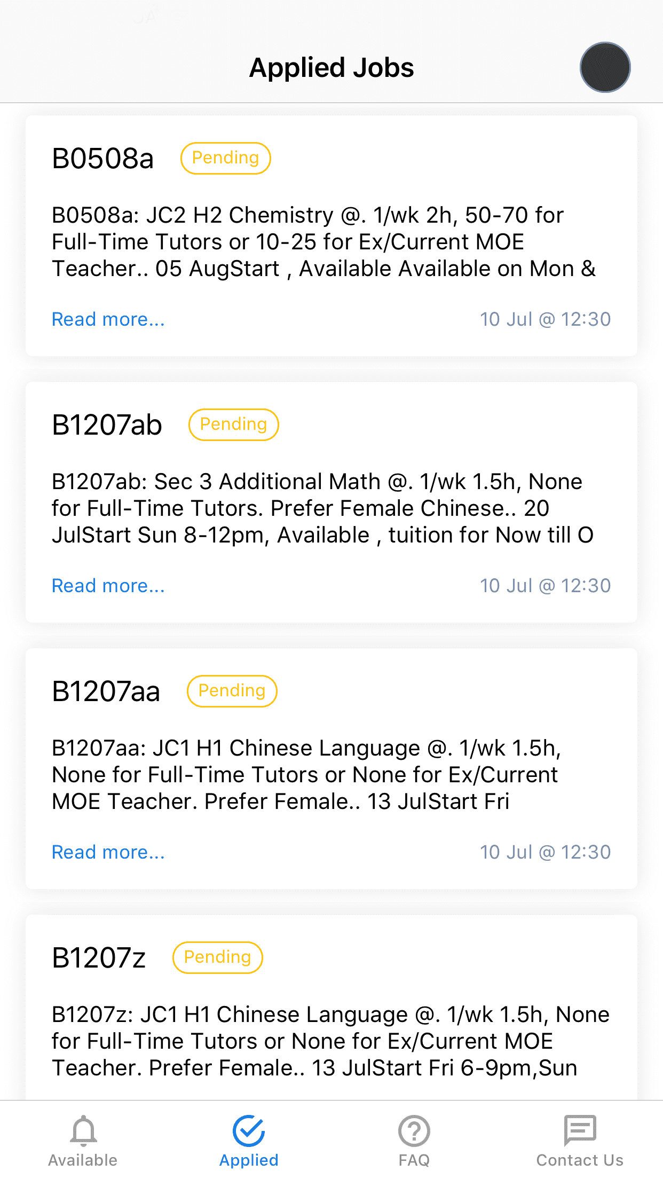Image resolution: width=663 pixels, height=1179 pixels.
Task: Tap the Pending badge on B1207aa
Action: pyautogui.click(x=232, y=691)
